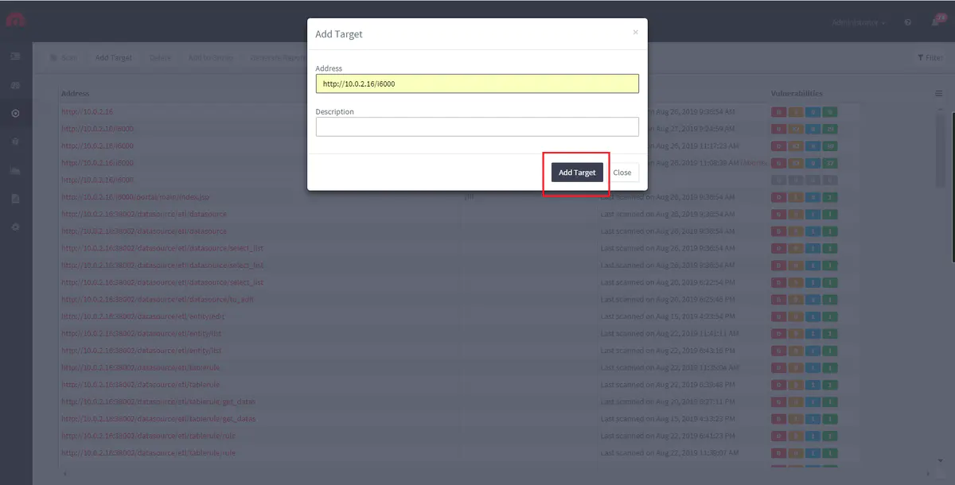Image resolution: width=955 pixels, height=485 pixels.
Task: Open the table column options menu icon
Action: (x=938, y=94)
